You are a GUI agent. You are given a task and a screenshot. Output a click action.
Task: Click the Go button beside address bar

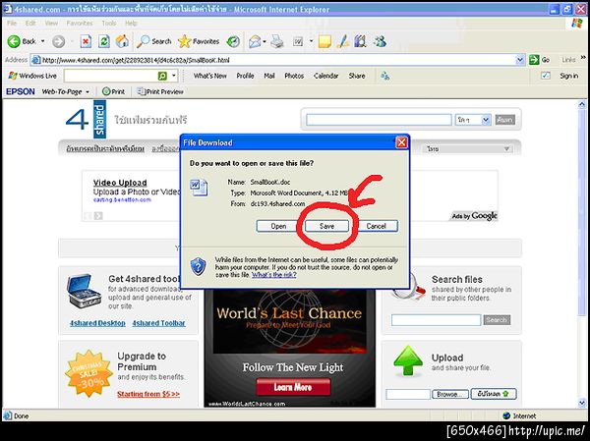pos(539,60)
